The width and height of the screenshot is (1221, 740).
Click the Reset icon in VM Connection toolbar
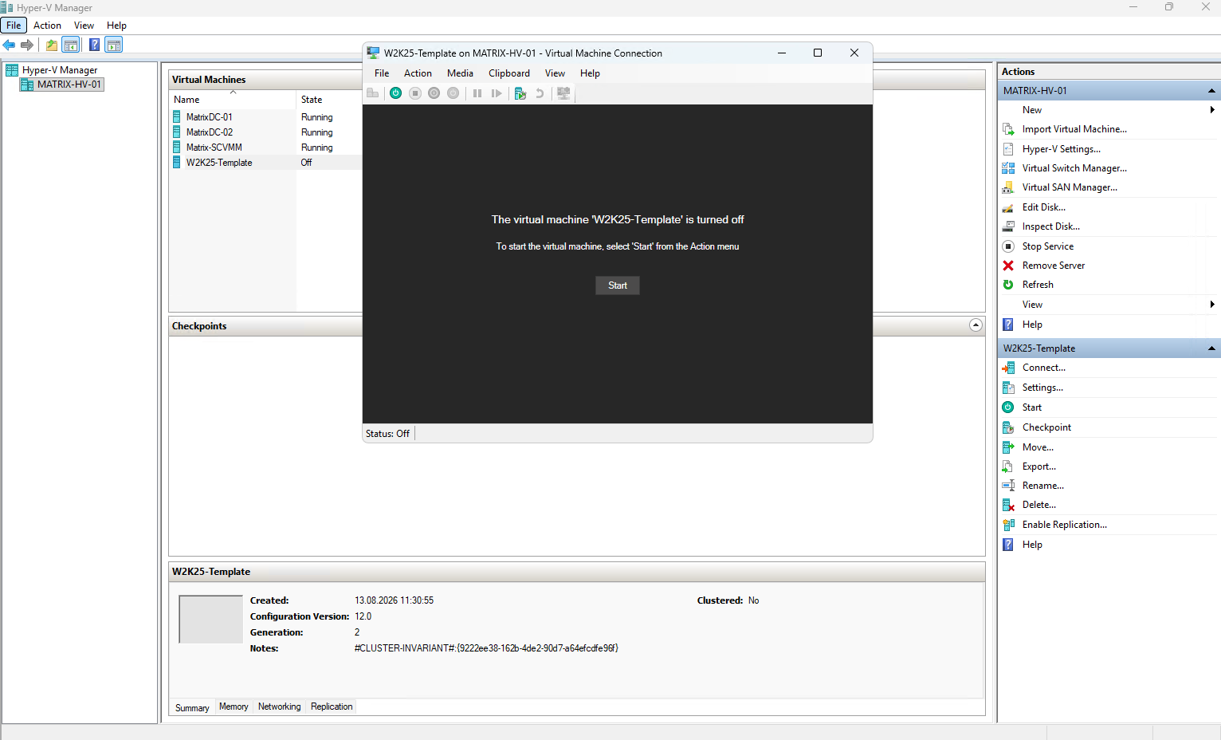(x=497, y=93)
